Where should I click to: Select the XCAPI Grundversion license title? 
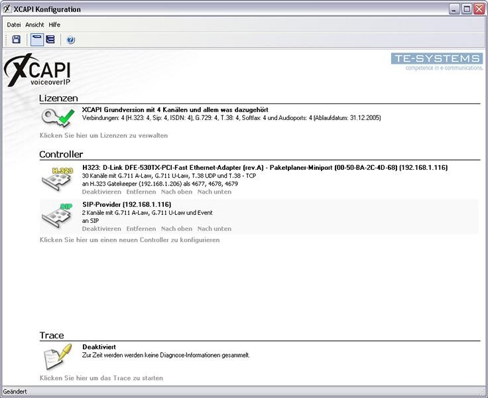175,109
